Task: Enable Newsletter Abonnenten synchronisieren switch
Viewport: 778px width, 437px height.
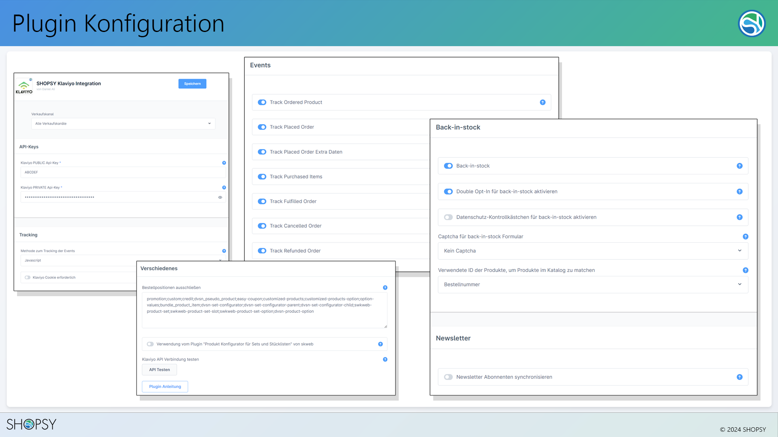Action: pyautogui.click(x=448, y=377)
